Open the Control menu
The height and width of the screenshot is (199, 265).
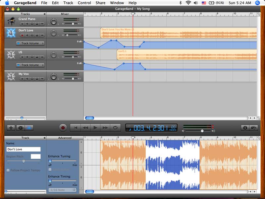click(84, 3)
